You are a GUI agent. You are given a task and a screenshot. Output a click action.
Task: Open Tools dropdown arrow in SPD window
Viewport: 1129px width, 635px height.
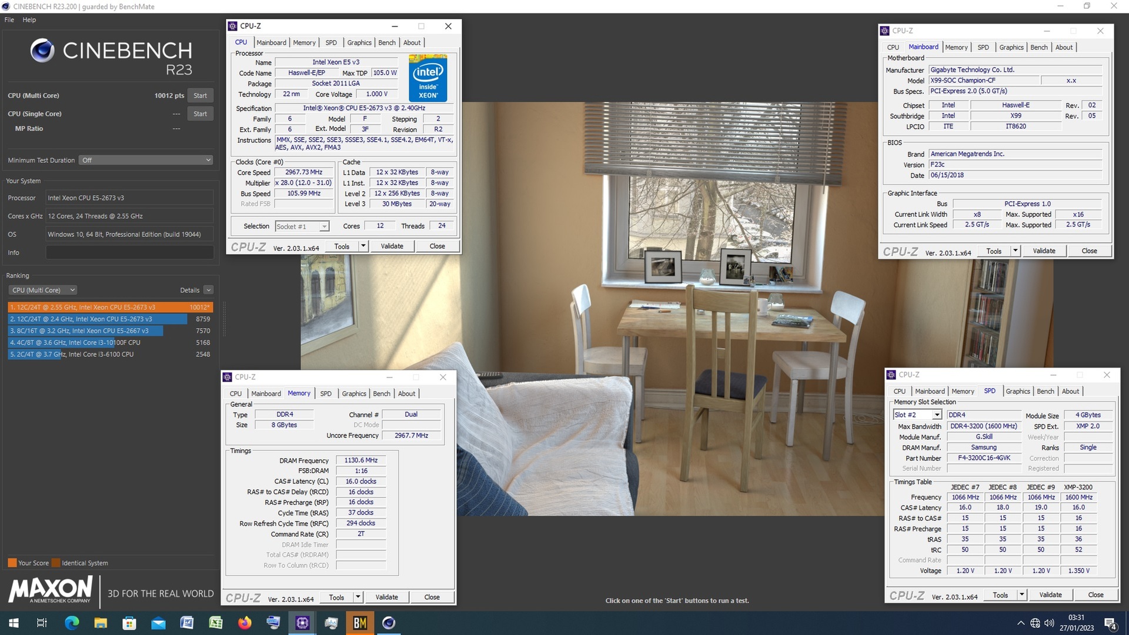click(1021, 595)
